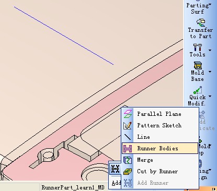Click the blue sketch line in viewport
Screen dimensions: 217x191
[x=64, y=35]
